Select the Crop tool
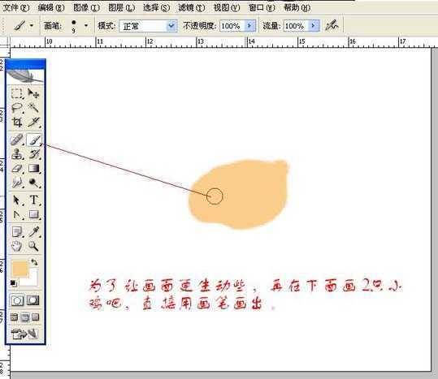This screenshot has height=379, width=438. tap(17, 123)
